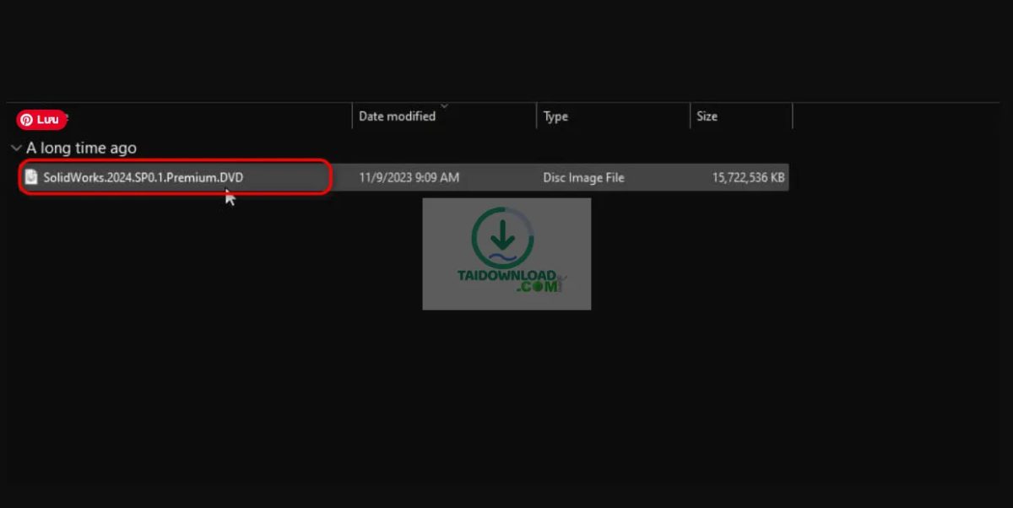Click the divider left of Date modified header

point(352,116)
